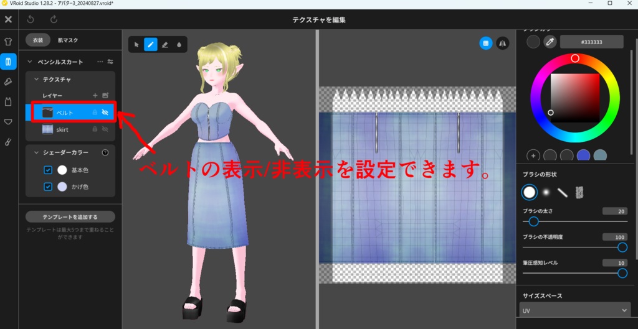
Task: Select the bottoms (pants) category icon
Action: coord(8,62)
